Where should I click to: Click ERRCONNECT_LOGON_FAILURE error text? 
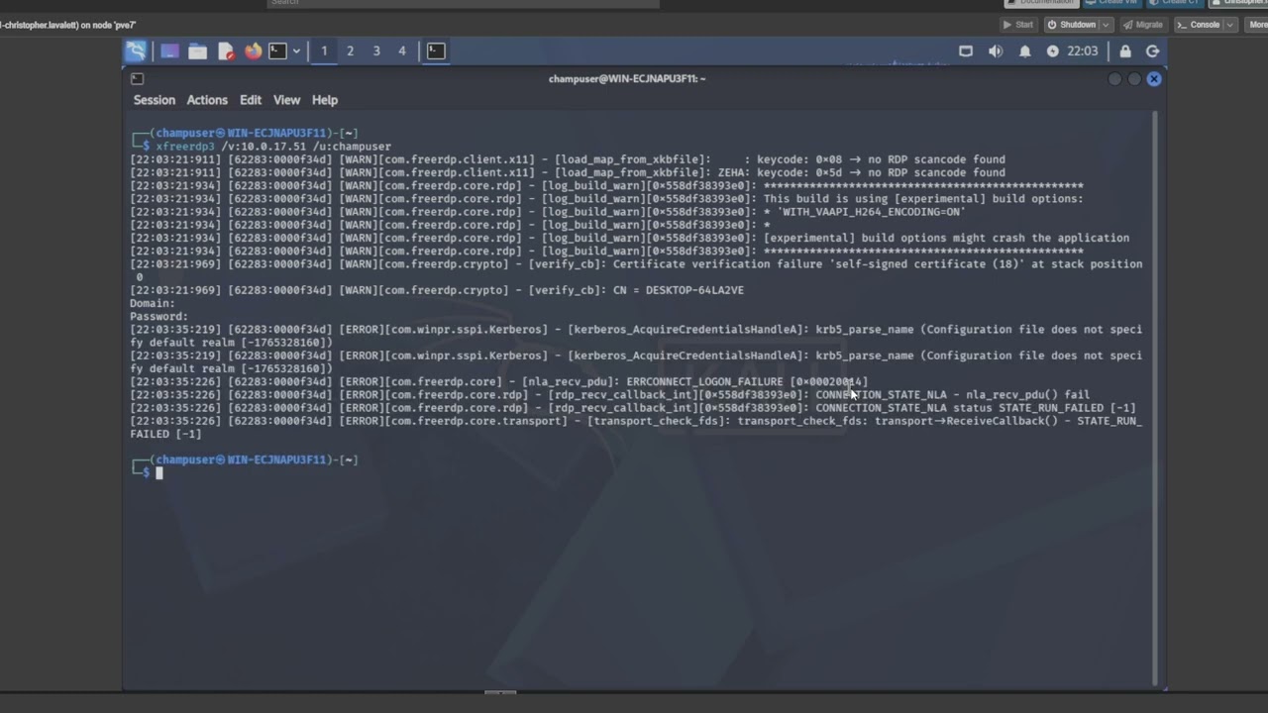704,381
